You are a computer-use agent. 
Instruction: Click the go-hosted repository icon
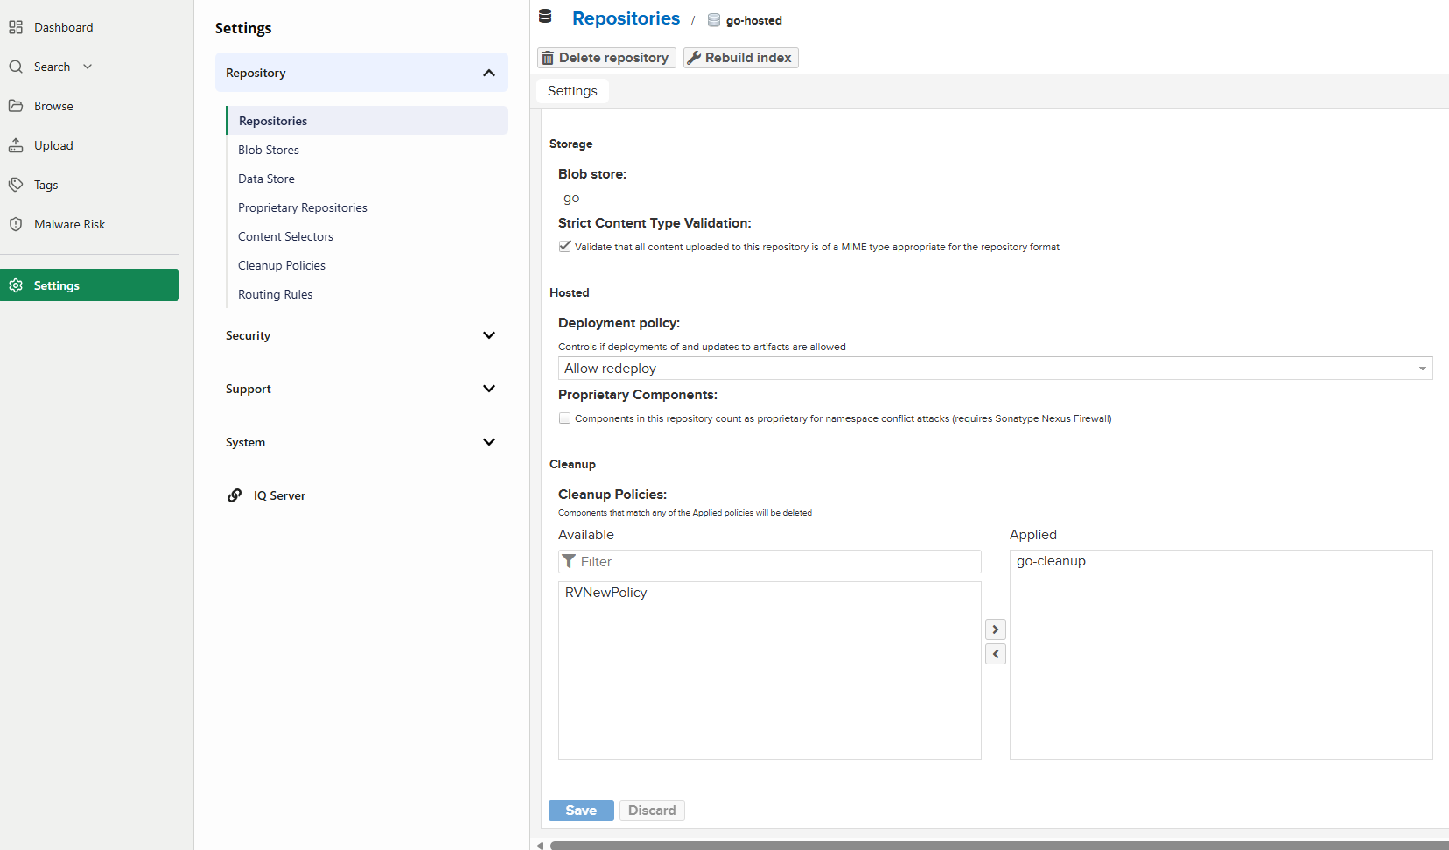point(714,20)
